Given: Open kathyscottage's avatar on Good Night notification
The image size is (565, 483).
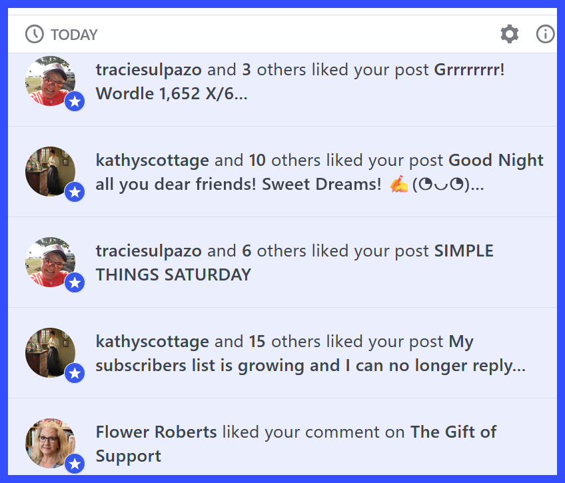Looking at the screenshot, I should 48,170.
